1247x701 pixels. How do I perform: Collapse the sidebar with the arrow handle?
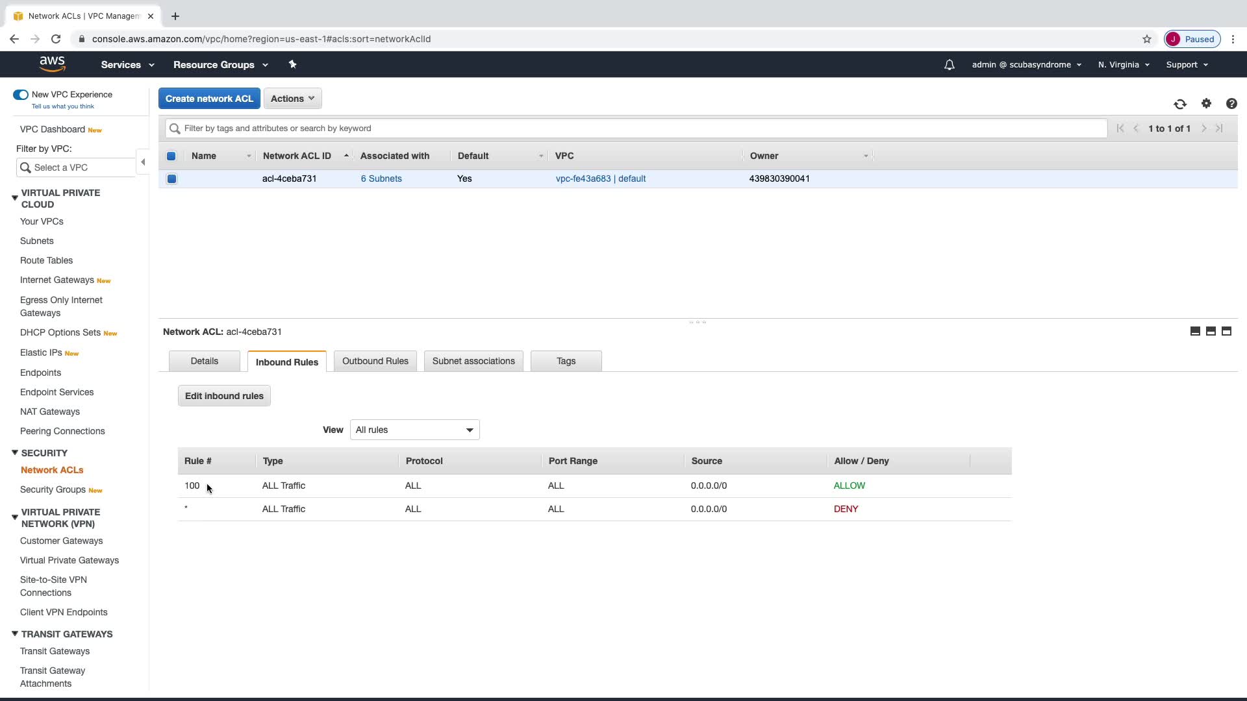coord(143,162)
